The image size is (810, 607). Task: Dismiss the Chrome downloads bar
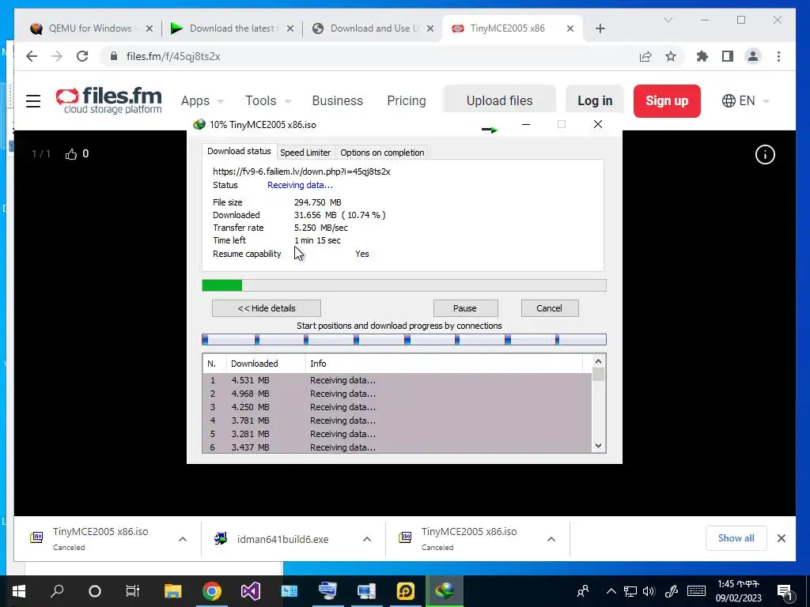click(782, 538)
